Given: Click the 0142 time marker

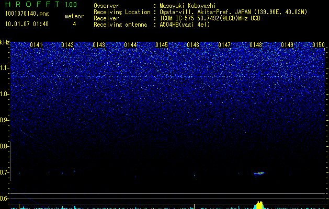Looking at the screenshot, I should (x=67, y=44).
